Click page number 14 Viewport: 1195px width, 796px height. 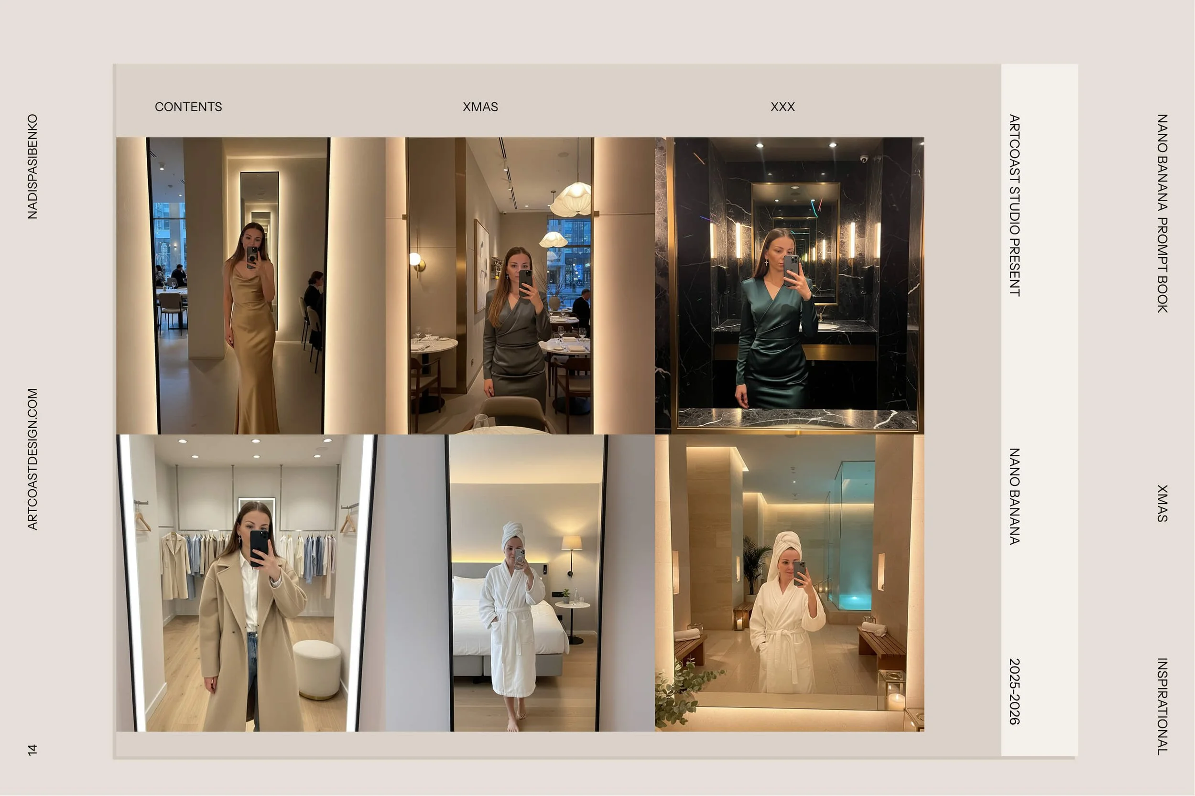click(33, 750)
